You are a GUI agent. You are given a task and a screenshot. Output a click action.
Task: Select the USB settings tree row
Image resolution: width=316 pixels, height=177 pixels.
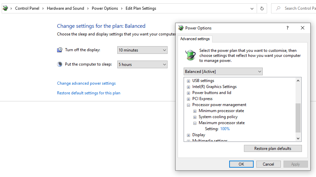point(203,81)
